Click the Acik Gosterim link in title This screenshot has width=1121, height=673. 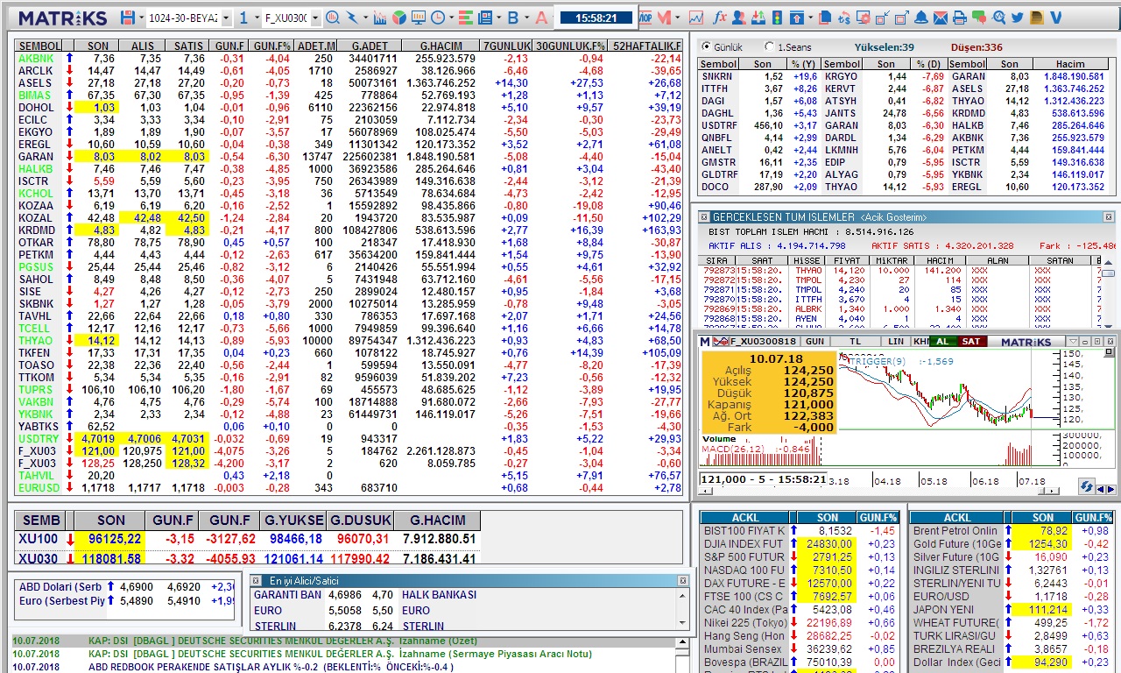[892, 217]
